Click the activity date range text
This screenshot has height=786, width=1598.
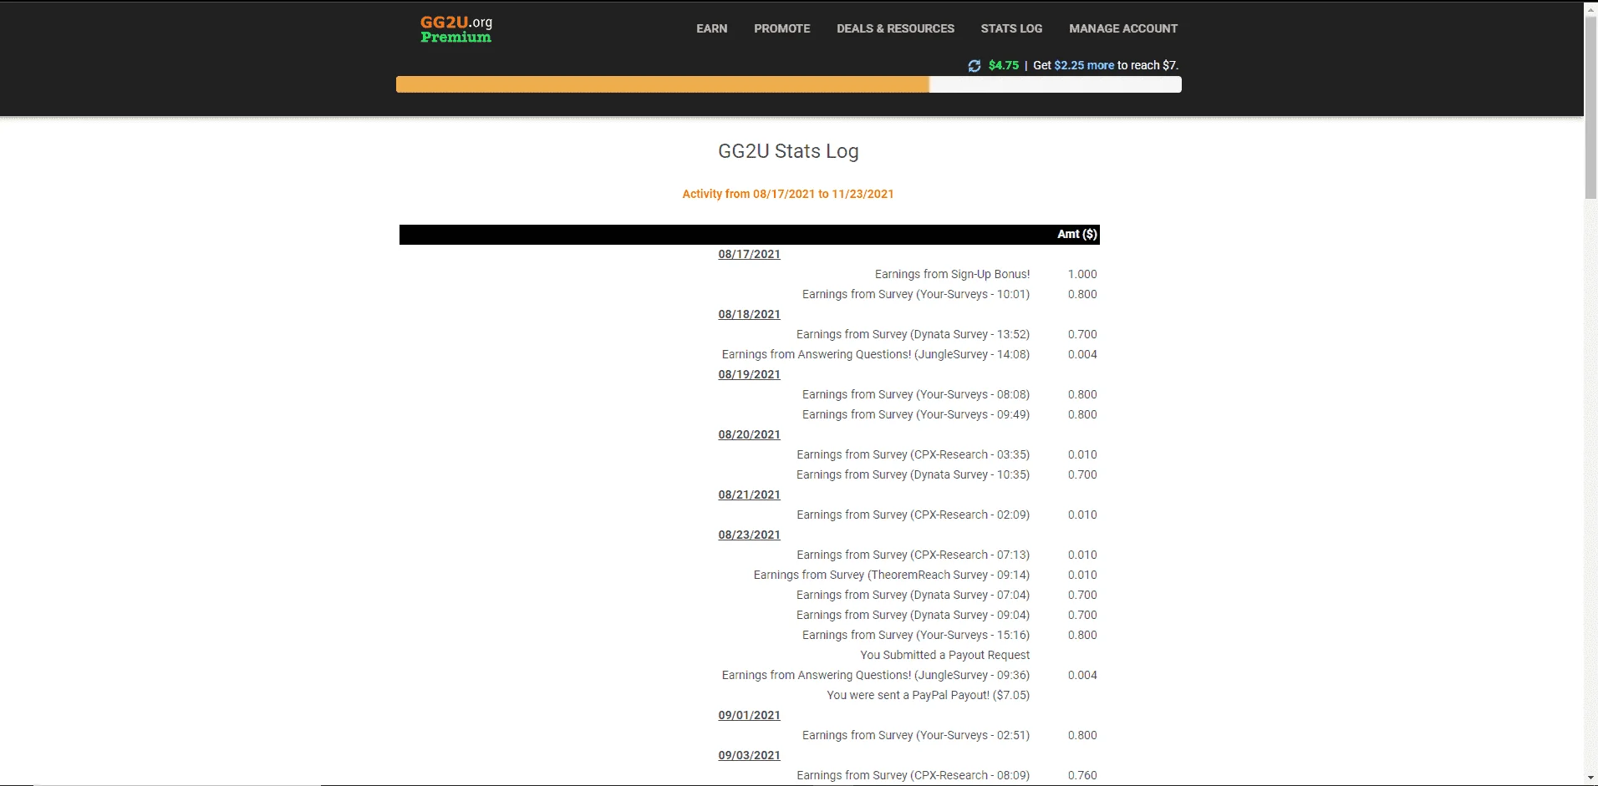(788, 194)
